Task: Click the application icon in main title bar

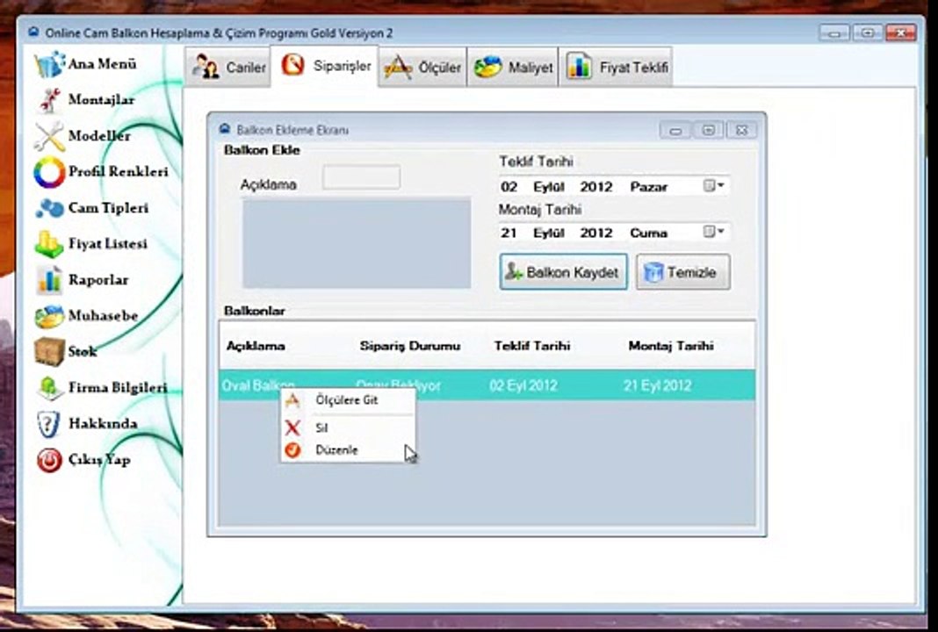Action: [x=33, y=32]
